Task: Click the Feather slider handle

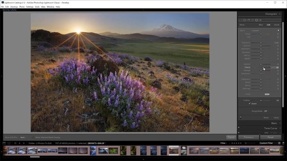Action: [x=261, y=100]
